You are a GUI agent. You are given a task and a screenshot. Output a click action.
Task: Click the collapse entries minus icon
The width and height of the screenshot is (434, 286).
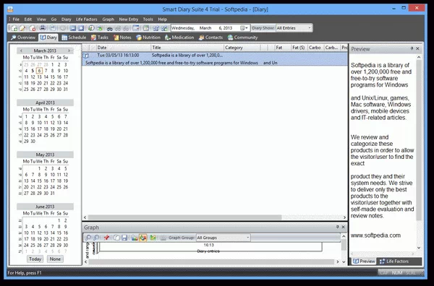click(x=73, y=28)
